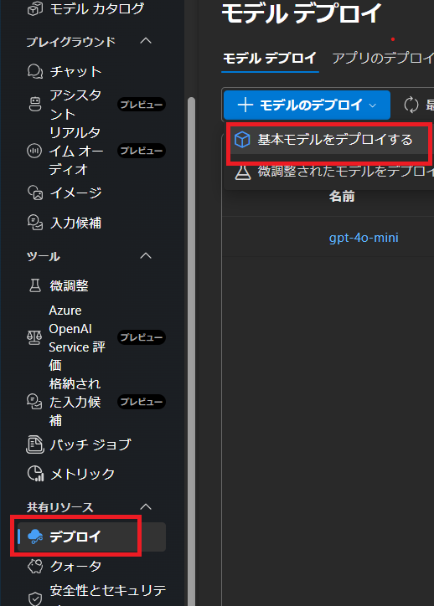Open the モデルのデプロイ dropdown button
Screen dimensions: 434x606
pos(307,105)
